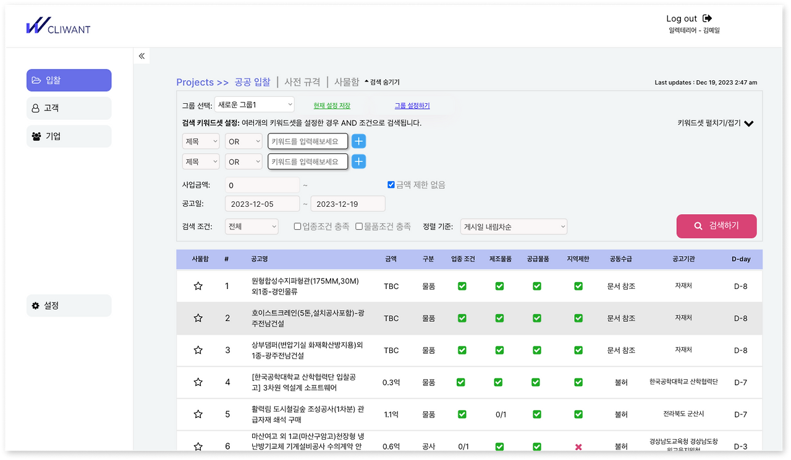Viewport: 791px width, 460px height.
Task: Open 그룹 설정하기 link
Action: click(x=412, y=106)
